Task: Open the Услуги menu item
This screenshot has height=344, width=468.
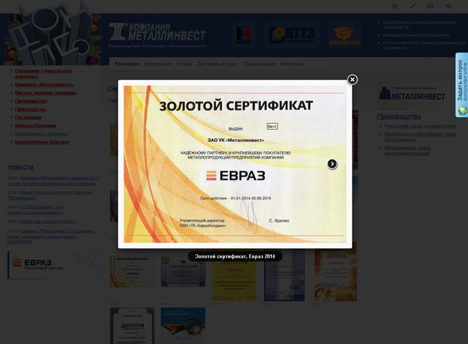Action: click(184, 64)
